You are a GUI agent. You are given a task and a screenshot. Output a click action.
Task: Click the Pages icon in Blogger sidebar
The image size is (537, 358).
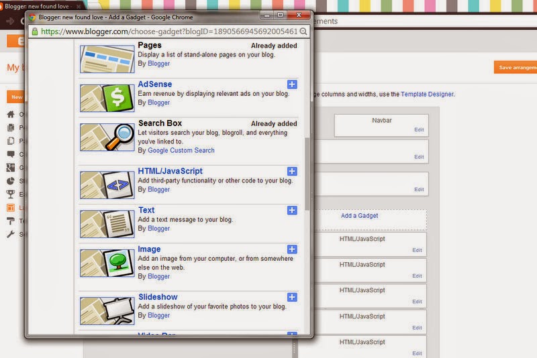tap(11, 141)
